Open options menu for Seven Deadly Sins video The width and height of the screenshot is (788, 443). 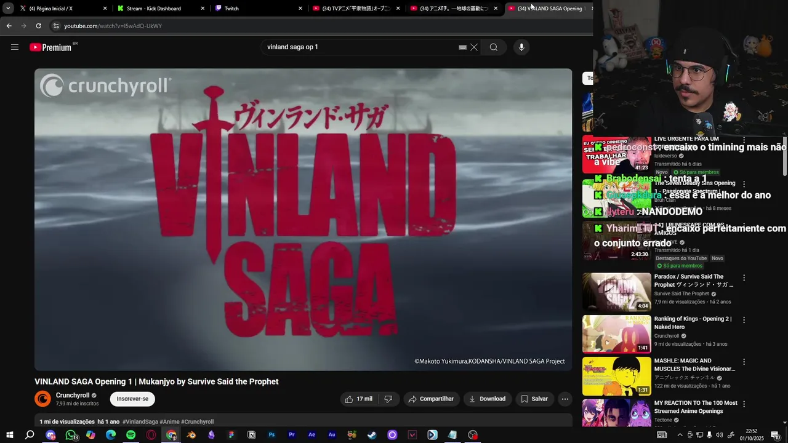click(744, 184)
